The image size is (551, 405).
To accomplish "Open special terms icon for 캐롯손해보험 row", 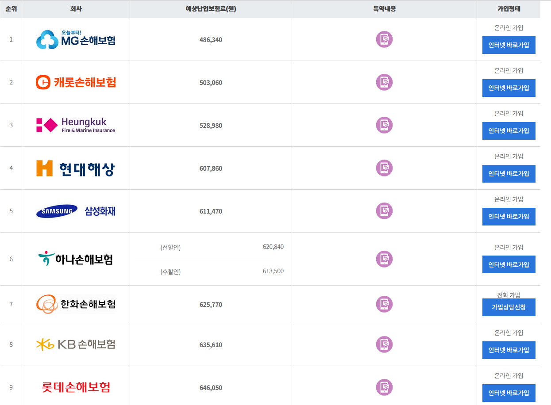I will point(384,82).
